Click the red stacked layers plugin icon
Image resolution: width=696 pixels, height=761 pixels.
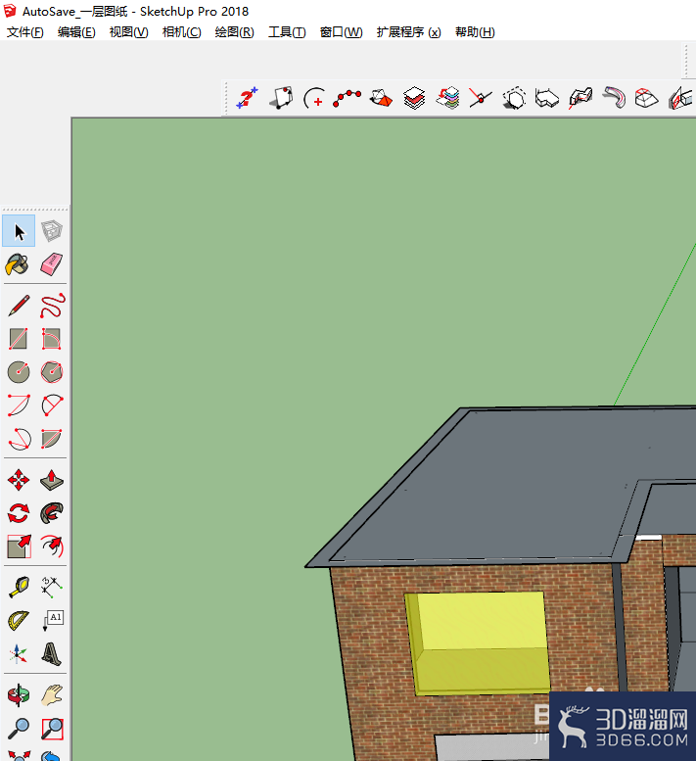click(x=414, y=99)
